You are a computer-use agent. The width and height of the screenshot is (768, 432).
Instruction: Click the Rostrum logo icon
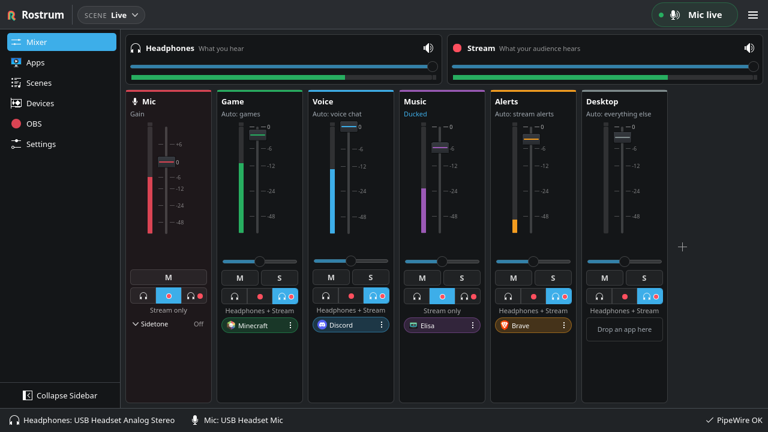12,15
